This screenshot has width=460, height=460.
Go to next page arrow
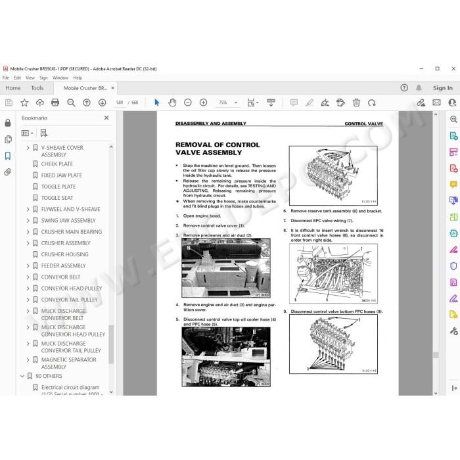(102, 103)
